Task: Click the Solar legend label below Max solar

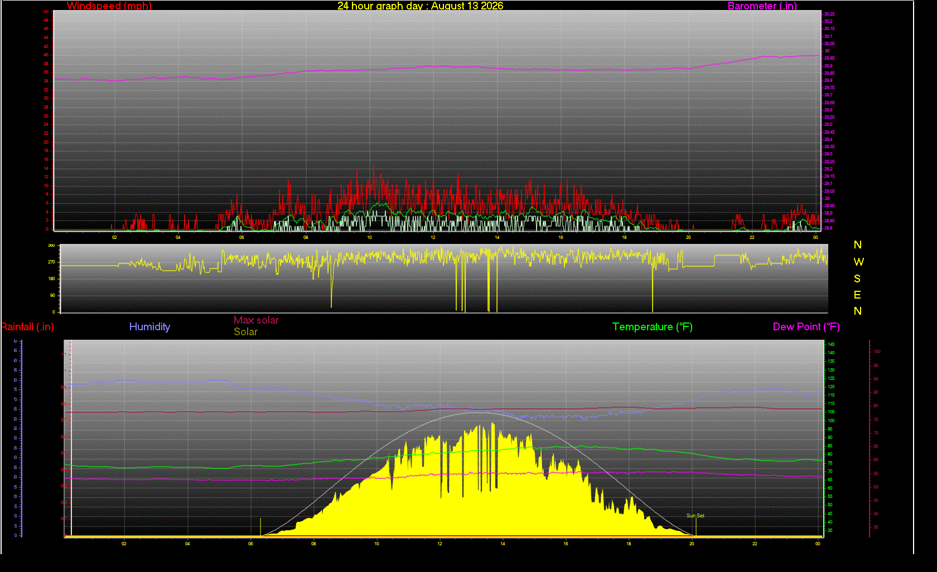Action: pyautogui.click(x=245, y=332)
